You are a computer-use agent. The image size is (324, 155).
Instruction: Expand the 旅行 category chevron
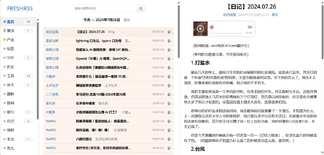click(4, 112)
